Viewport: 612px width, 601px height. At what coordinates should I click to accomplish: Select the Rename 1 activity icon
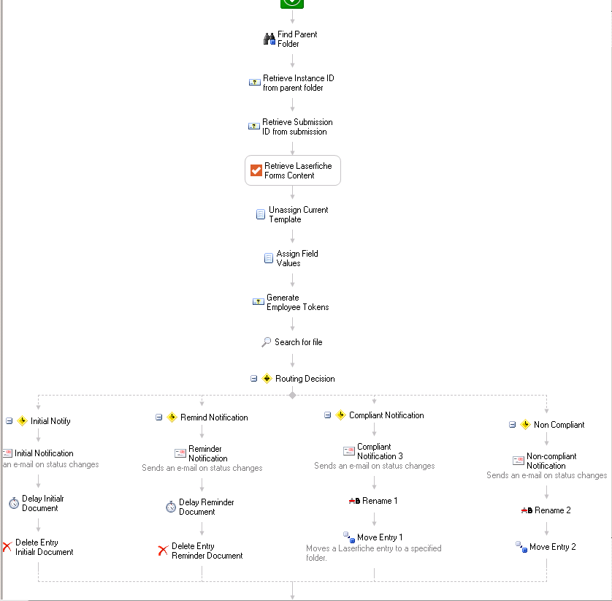pyautogui.click(x=354, y=501)
